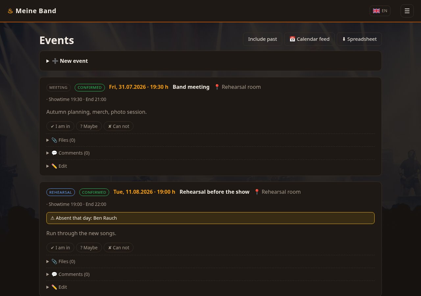Click the pencil icon on Band meeting's Edit
421x296 pixels.
[54, 166]
